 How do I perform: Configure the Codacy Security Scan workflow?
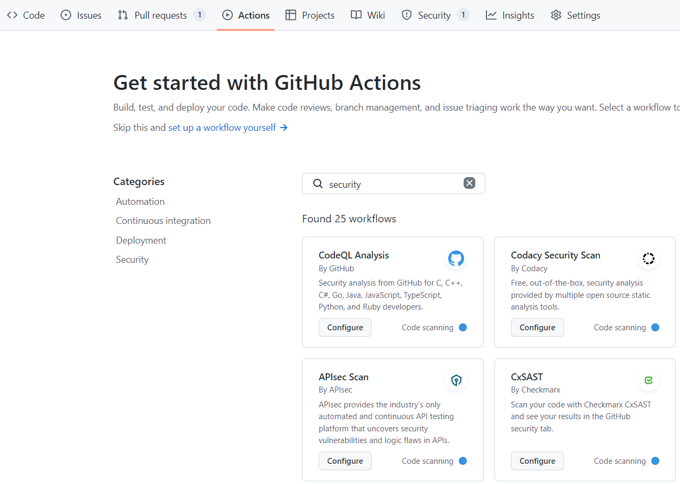pos(537,327)
